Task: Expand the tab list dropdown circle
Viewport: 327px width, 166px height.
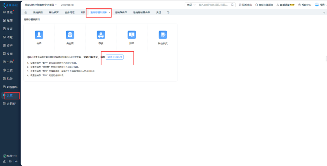Action: point(168,12)
